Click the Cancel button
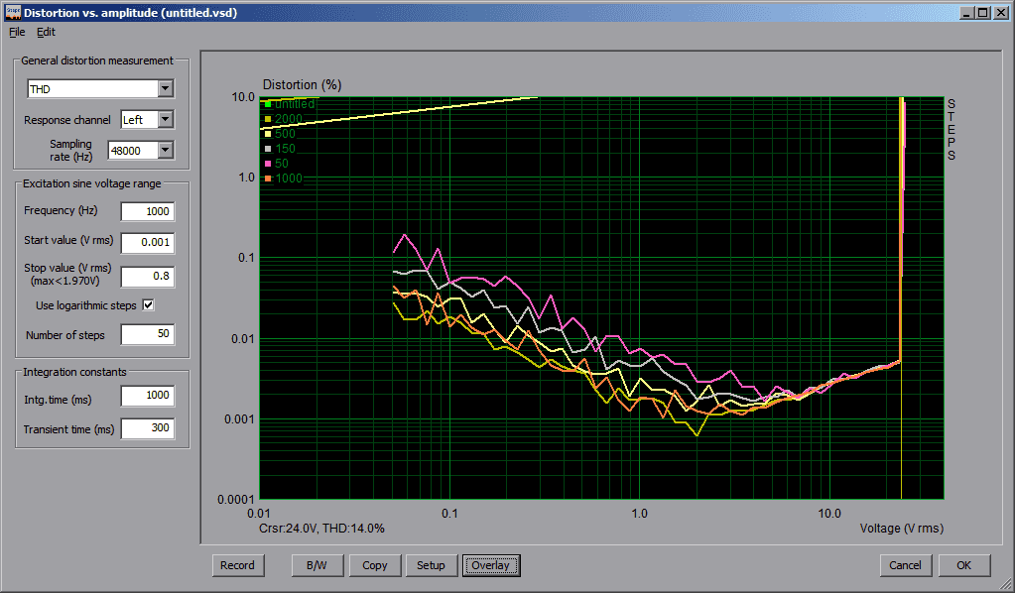Screen dimensions: 1015x593 (x=905, y=565)
